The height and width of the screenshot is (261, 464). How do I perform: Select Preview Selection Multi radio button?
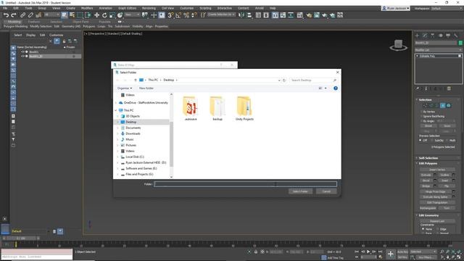click(447, 140)
